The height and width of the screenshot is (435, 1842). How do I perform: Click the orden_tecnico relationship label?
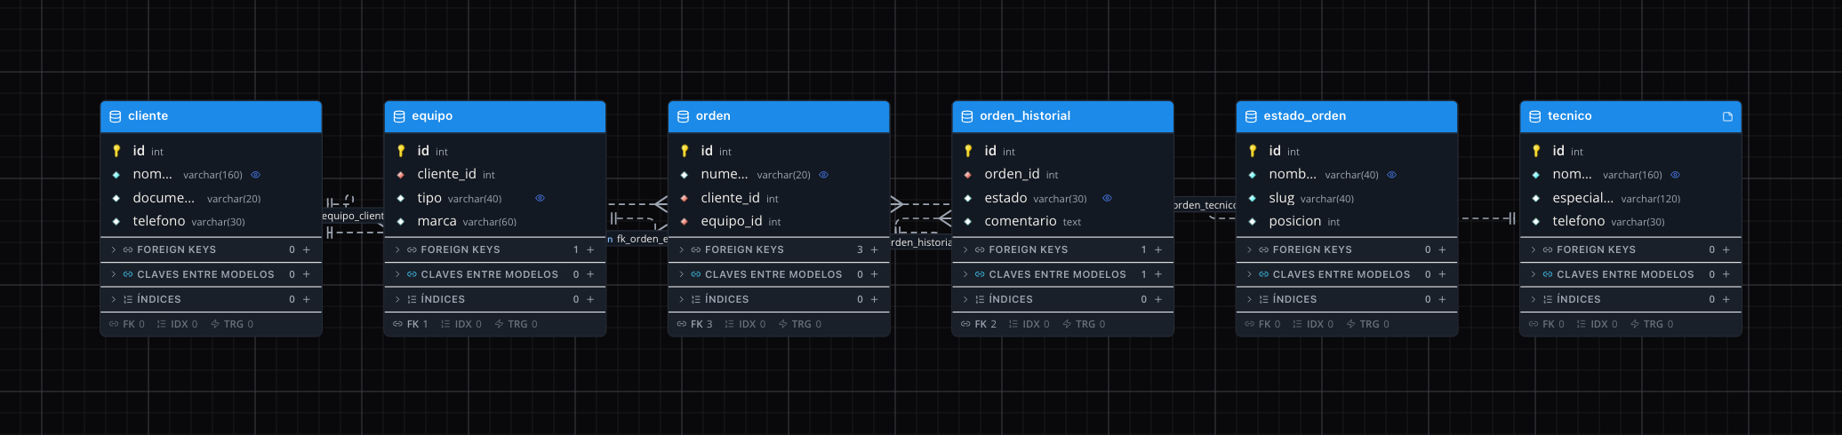[x=1205, y=205]
